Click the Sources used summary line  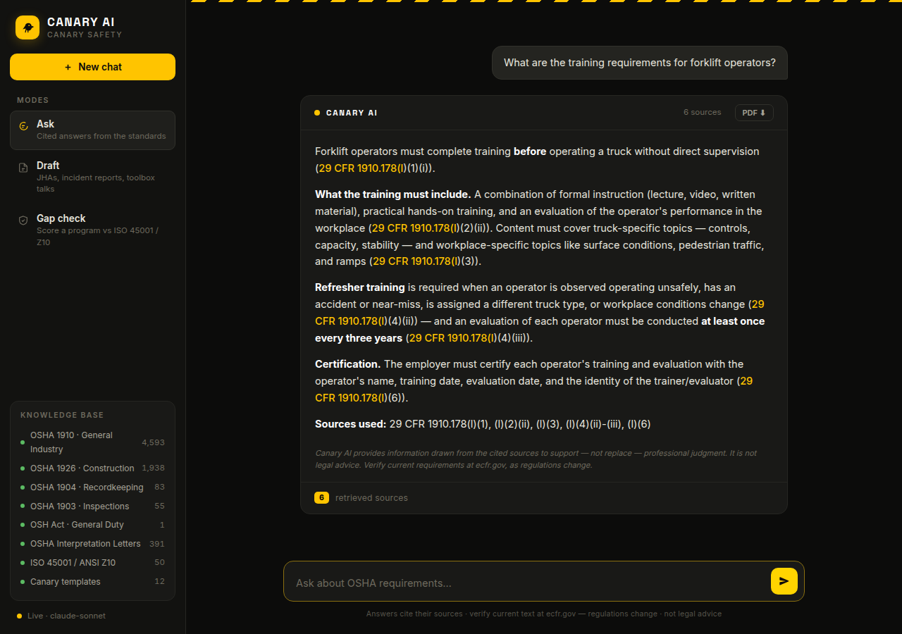tap(483, 424)
